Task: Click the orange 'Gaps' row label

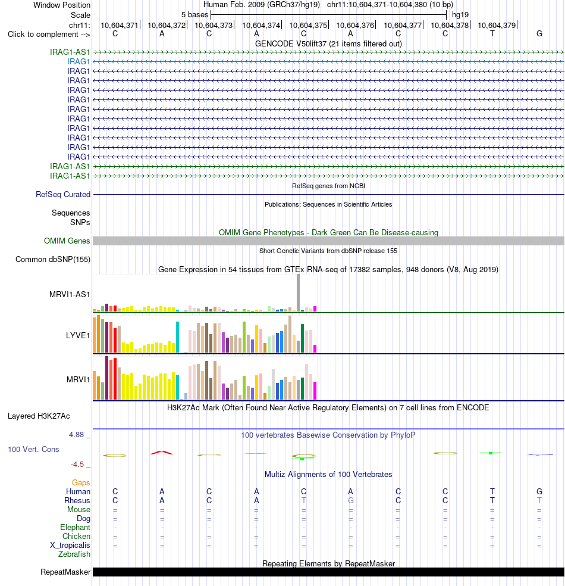Action: pos(81,483)
